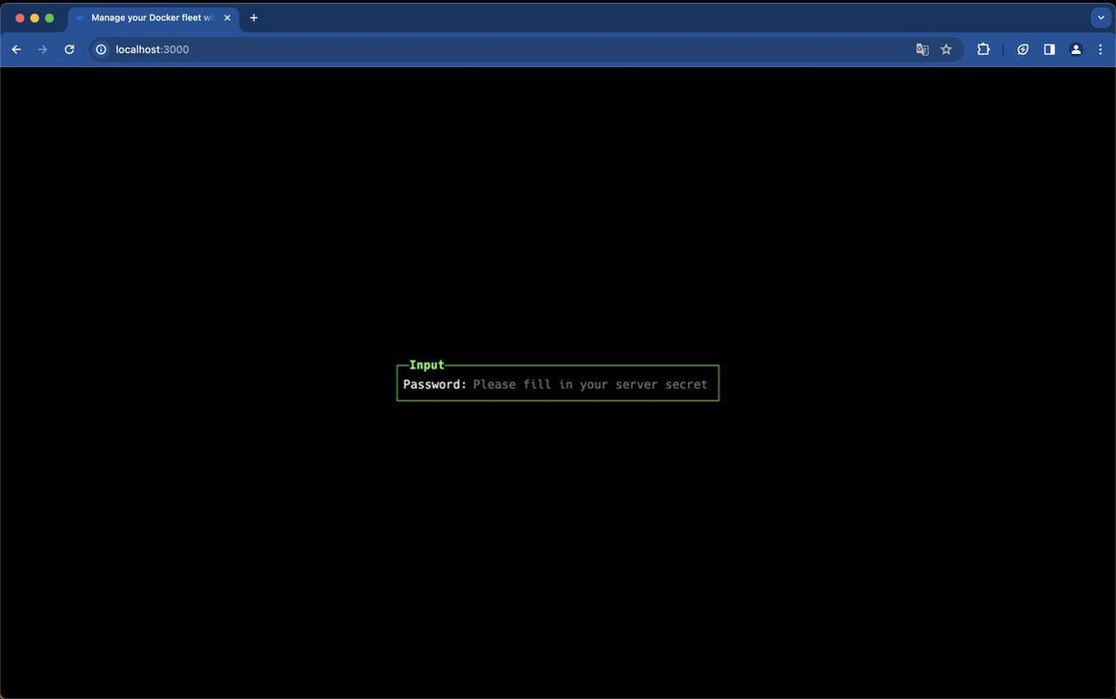
Task: View site information for localhost
Action: point(101,49)
